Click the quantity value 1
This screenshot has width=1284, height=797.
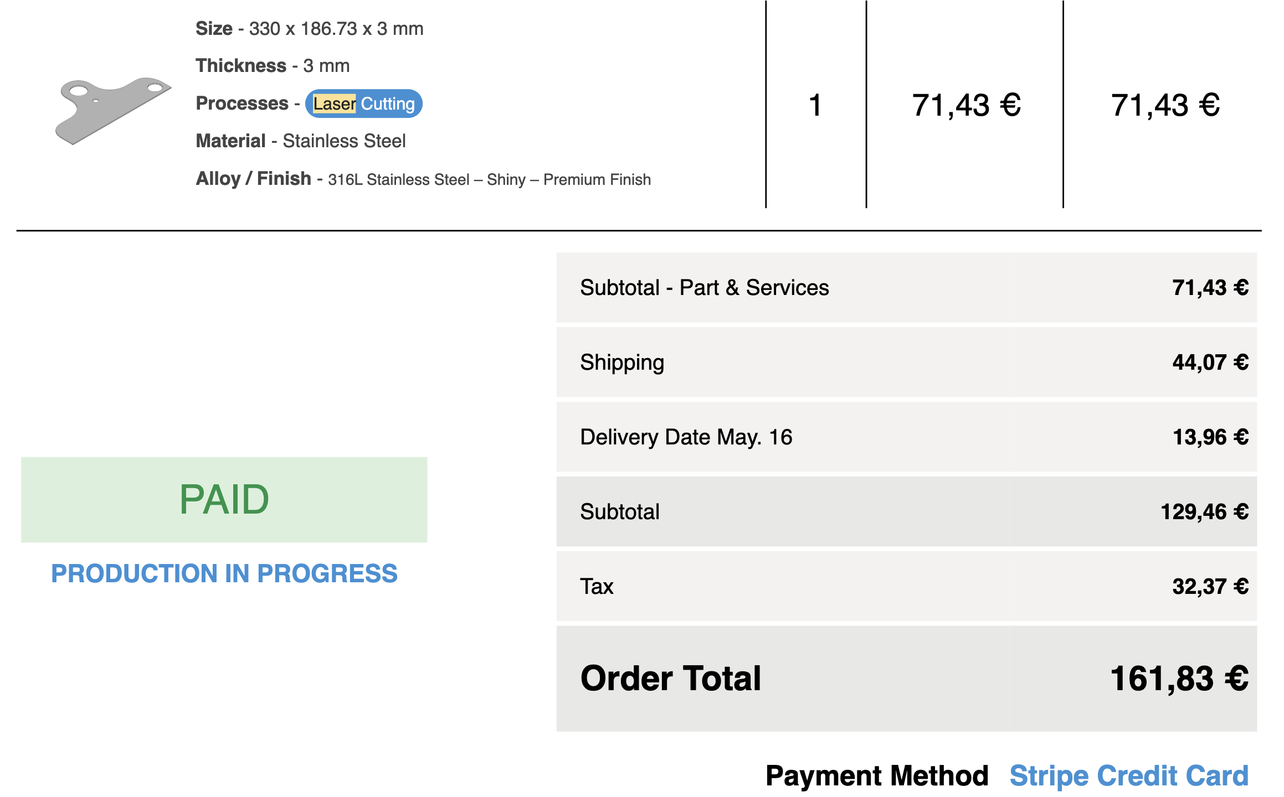[x=815, y=105]
